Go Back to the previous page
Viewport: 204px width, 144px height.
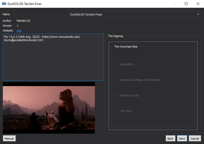171,138
